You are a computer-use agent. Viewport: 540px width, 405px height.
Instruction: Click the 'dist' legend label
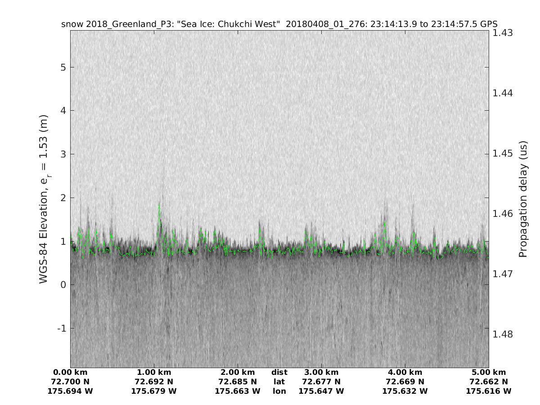coord(279,373)
